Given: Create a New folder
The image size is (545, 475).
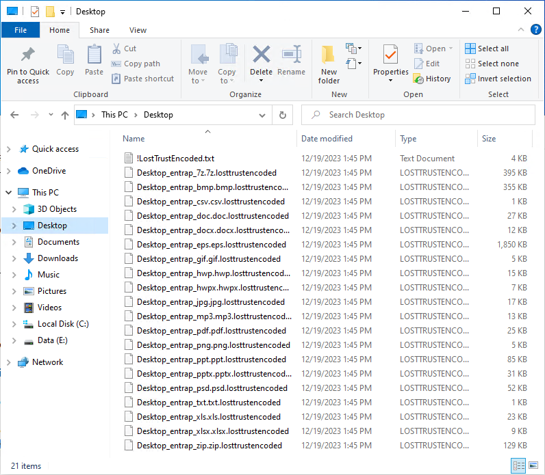Looking at the screenshot, I should click(x=329, y=65).
